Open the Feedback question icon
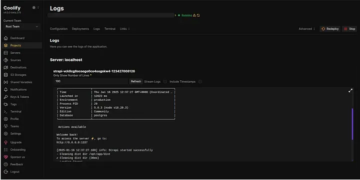Image resolution: width=360 pixels, height=180 pixels. click(6, 165)
